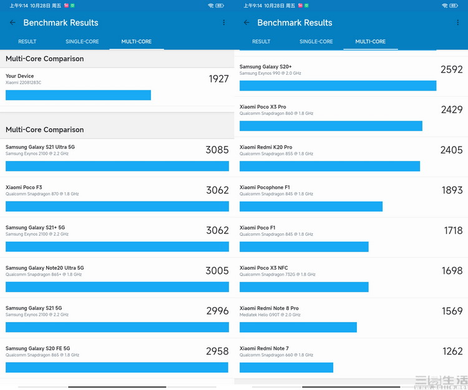Tap the green notification icon in right status bar
This screenshot has height=390, width=468.
click(x=306, y=6)
